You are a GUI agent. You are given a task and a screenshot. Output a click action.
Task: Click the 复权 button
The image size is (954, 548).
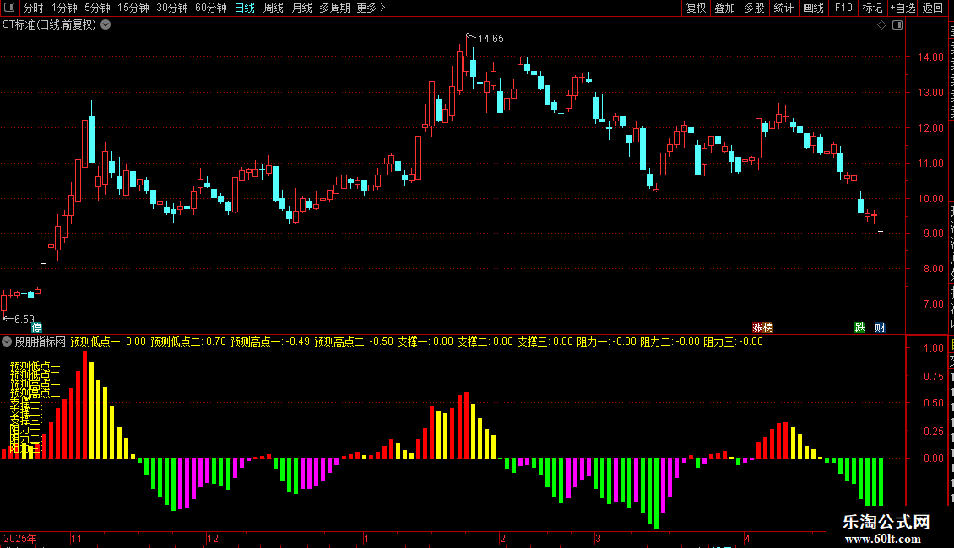(x=696, y=8)
